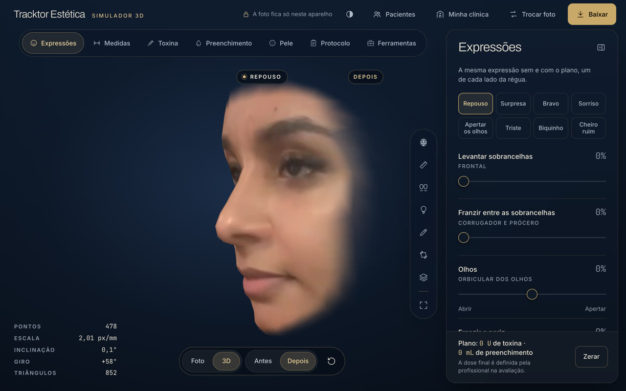This screenshot has width=626, height=391.
Task: Show the Antes state
Action: coord(263,361)
